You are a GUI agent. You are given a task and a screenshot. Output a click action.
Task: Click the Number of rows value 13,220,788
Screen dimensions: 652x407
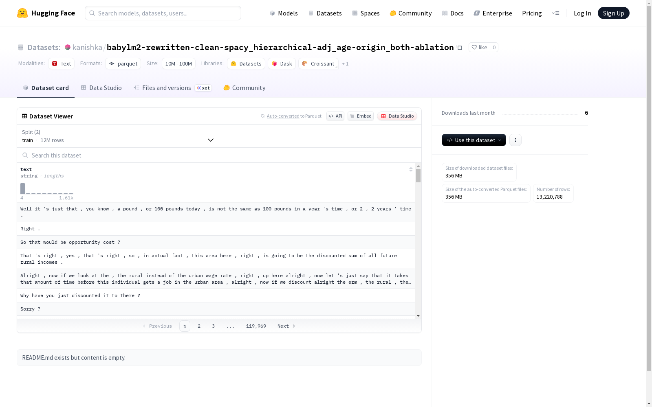click(x=549, y=197)
